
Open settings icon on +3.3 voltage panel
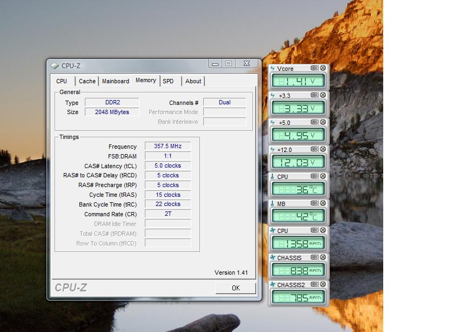pos(315,95)
